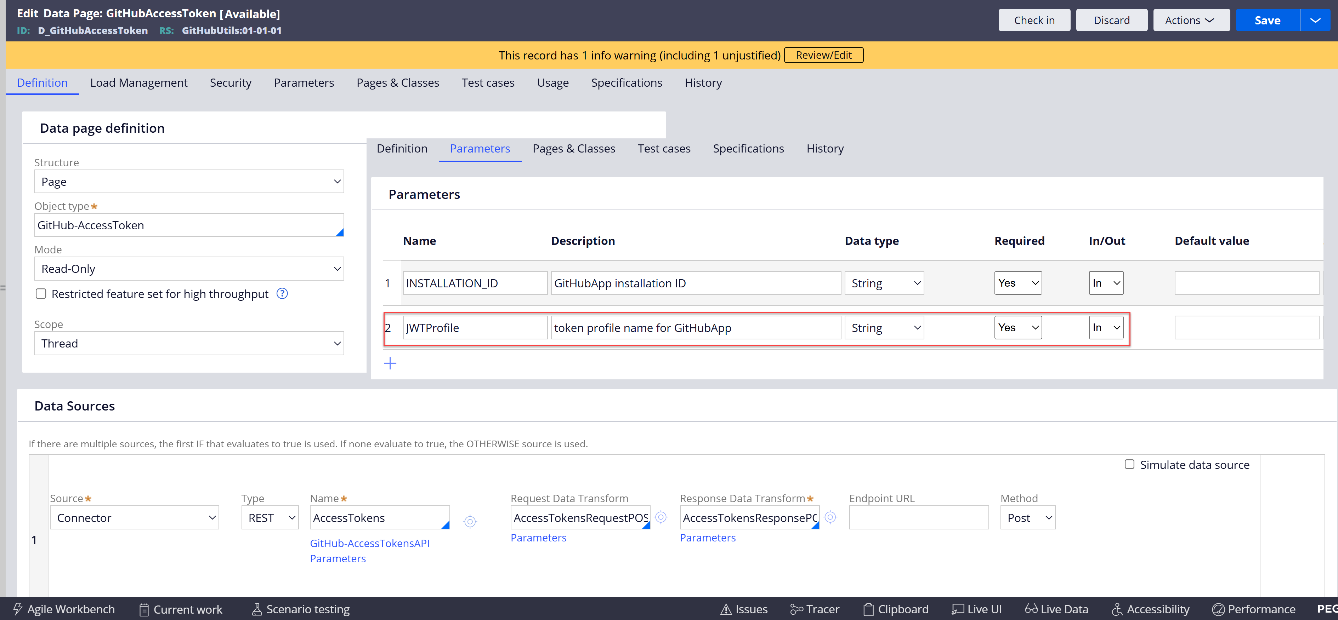Viewport: 1338px width, 620px height.
Task: Click the help icon beside Restricted feature set
Action: [282, 294]
